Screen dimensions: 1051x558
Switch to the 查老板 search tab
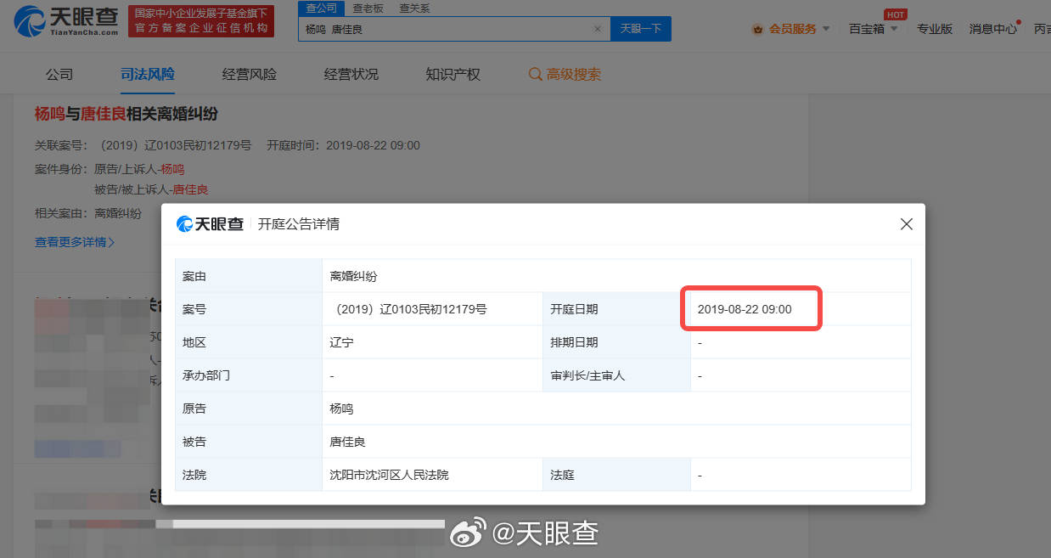click(368, 8)
